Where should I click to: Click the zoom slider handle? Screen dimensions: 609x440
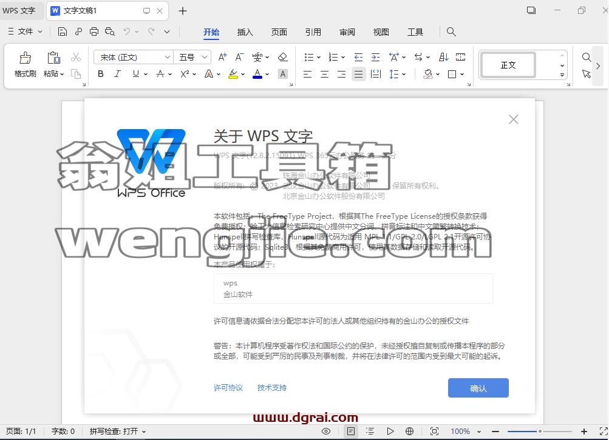[x=540, y=431]
